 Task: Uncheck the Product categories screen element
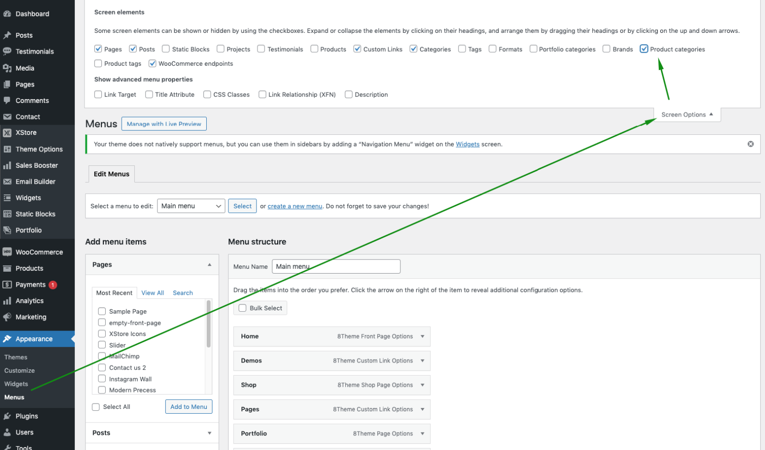pos(644,49)
